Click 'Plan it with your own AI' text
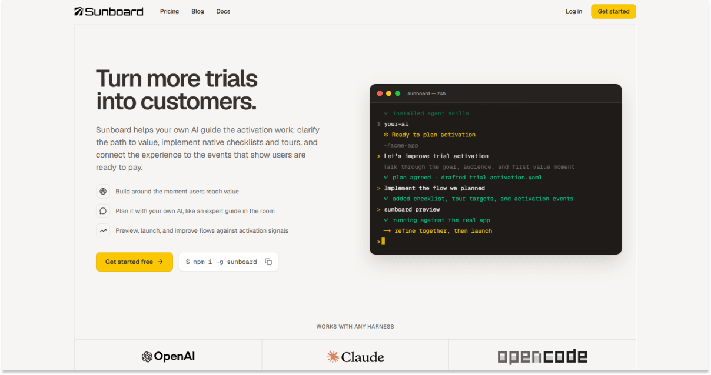 click(195, 211)
